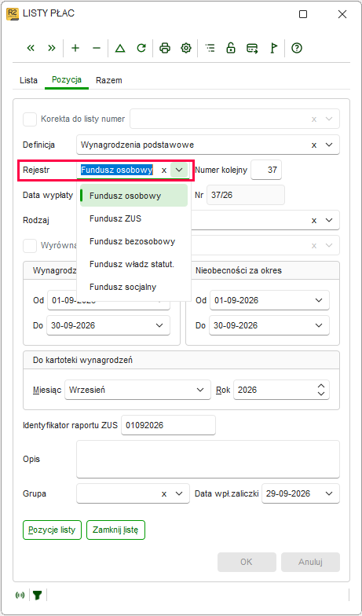The image size is (362, 616).
Task: Switch to the Lista tab
Action: [28, 80]
